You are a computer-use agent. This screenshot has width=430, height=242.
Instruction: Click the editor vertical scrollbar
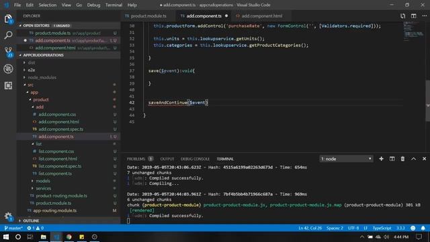[x=427, y=100]
